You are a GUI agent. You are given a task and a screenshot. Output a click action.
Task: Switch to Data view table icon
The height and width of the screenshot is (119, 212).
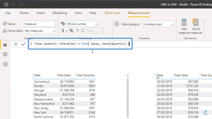pyautogui.click(x=5, y=54)
